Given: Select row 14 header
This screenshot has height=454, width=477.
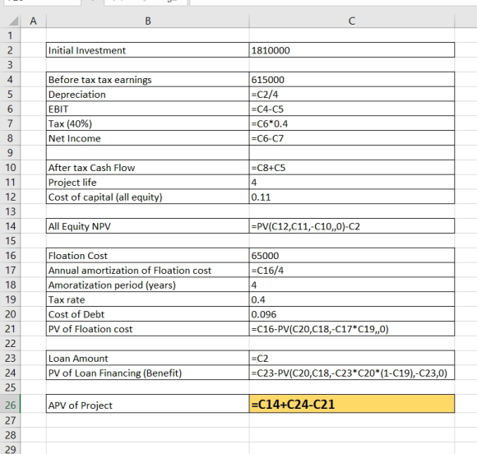Looking at the screenshot, I should [x=10, y=226].
